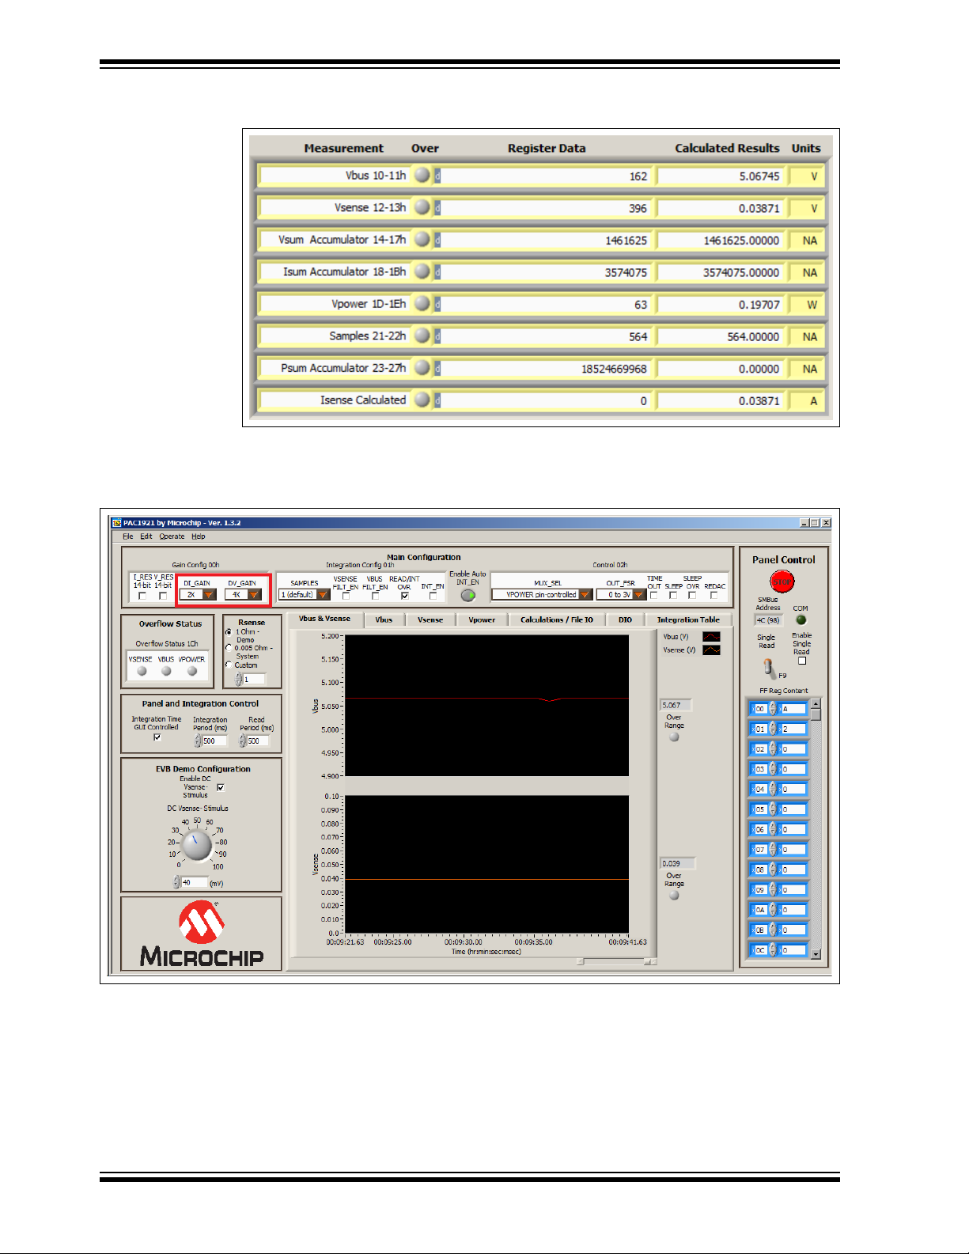The width and height of the screenshot is (969, 1254).
Task: Switch to the Vsense tab
Action: [x=430, y=620]
